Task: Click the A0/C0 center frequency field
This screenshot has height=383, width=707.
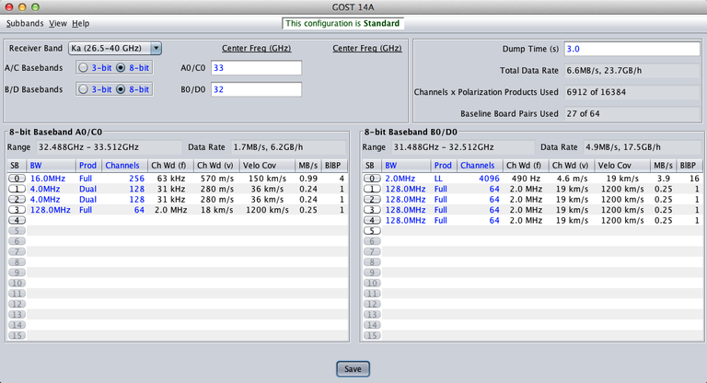Action: click(x=255, y=68)
